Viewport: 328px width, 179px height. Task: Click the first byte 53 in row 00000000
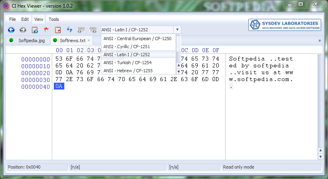[x=59, y=59]
